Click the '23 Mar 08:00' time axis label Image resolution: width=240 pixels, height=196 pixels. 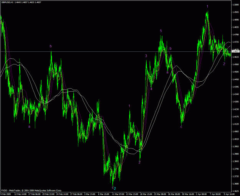[x=160, y=194]
